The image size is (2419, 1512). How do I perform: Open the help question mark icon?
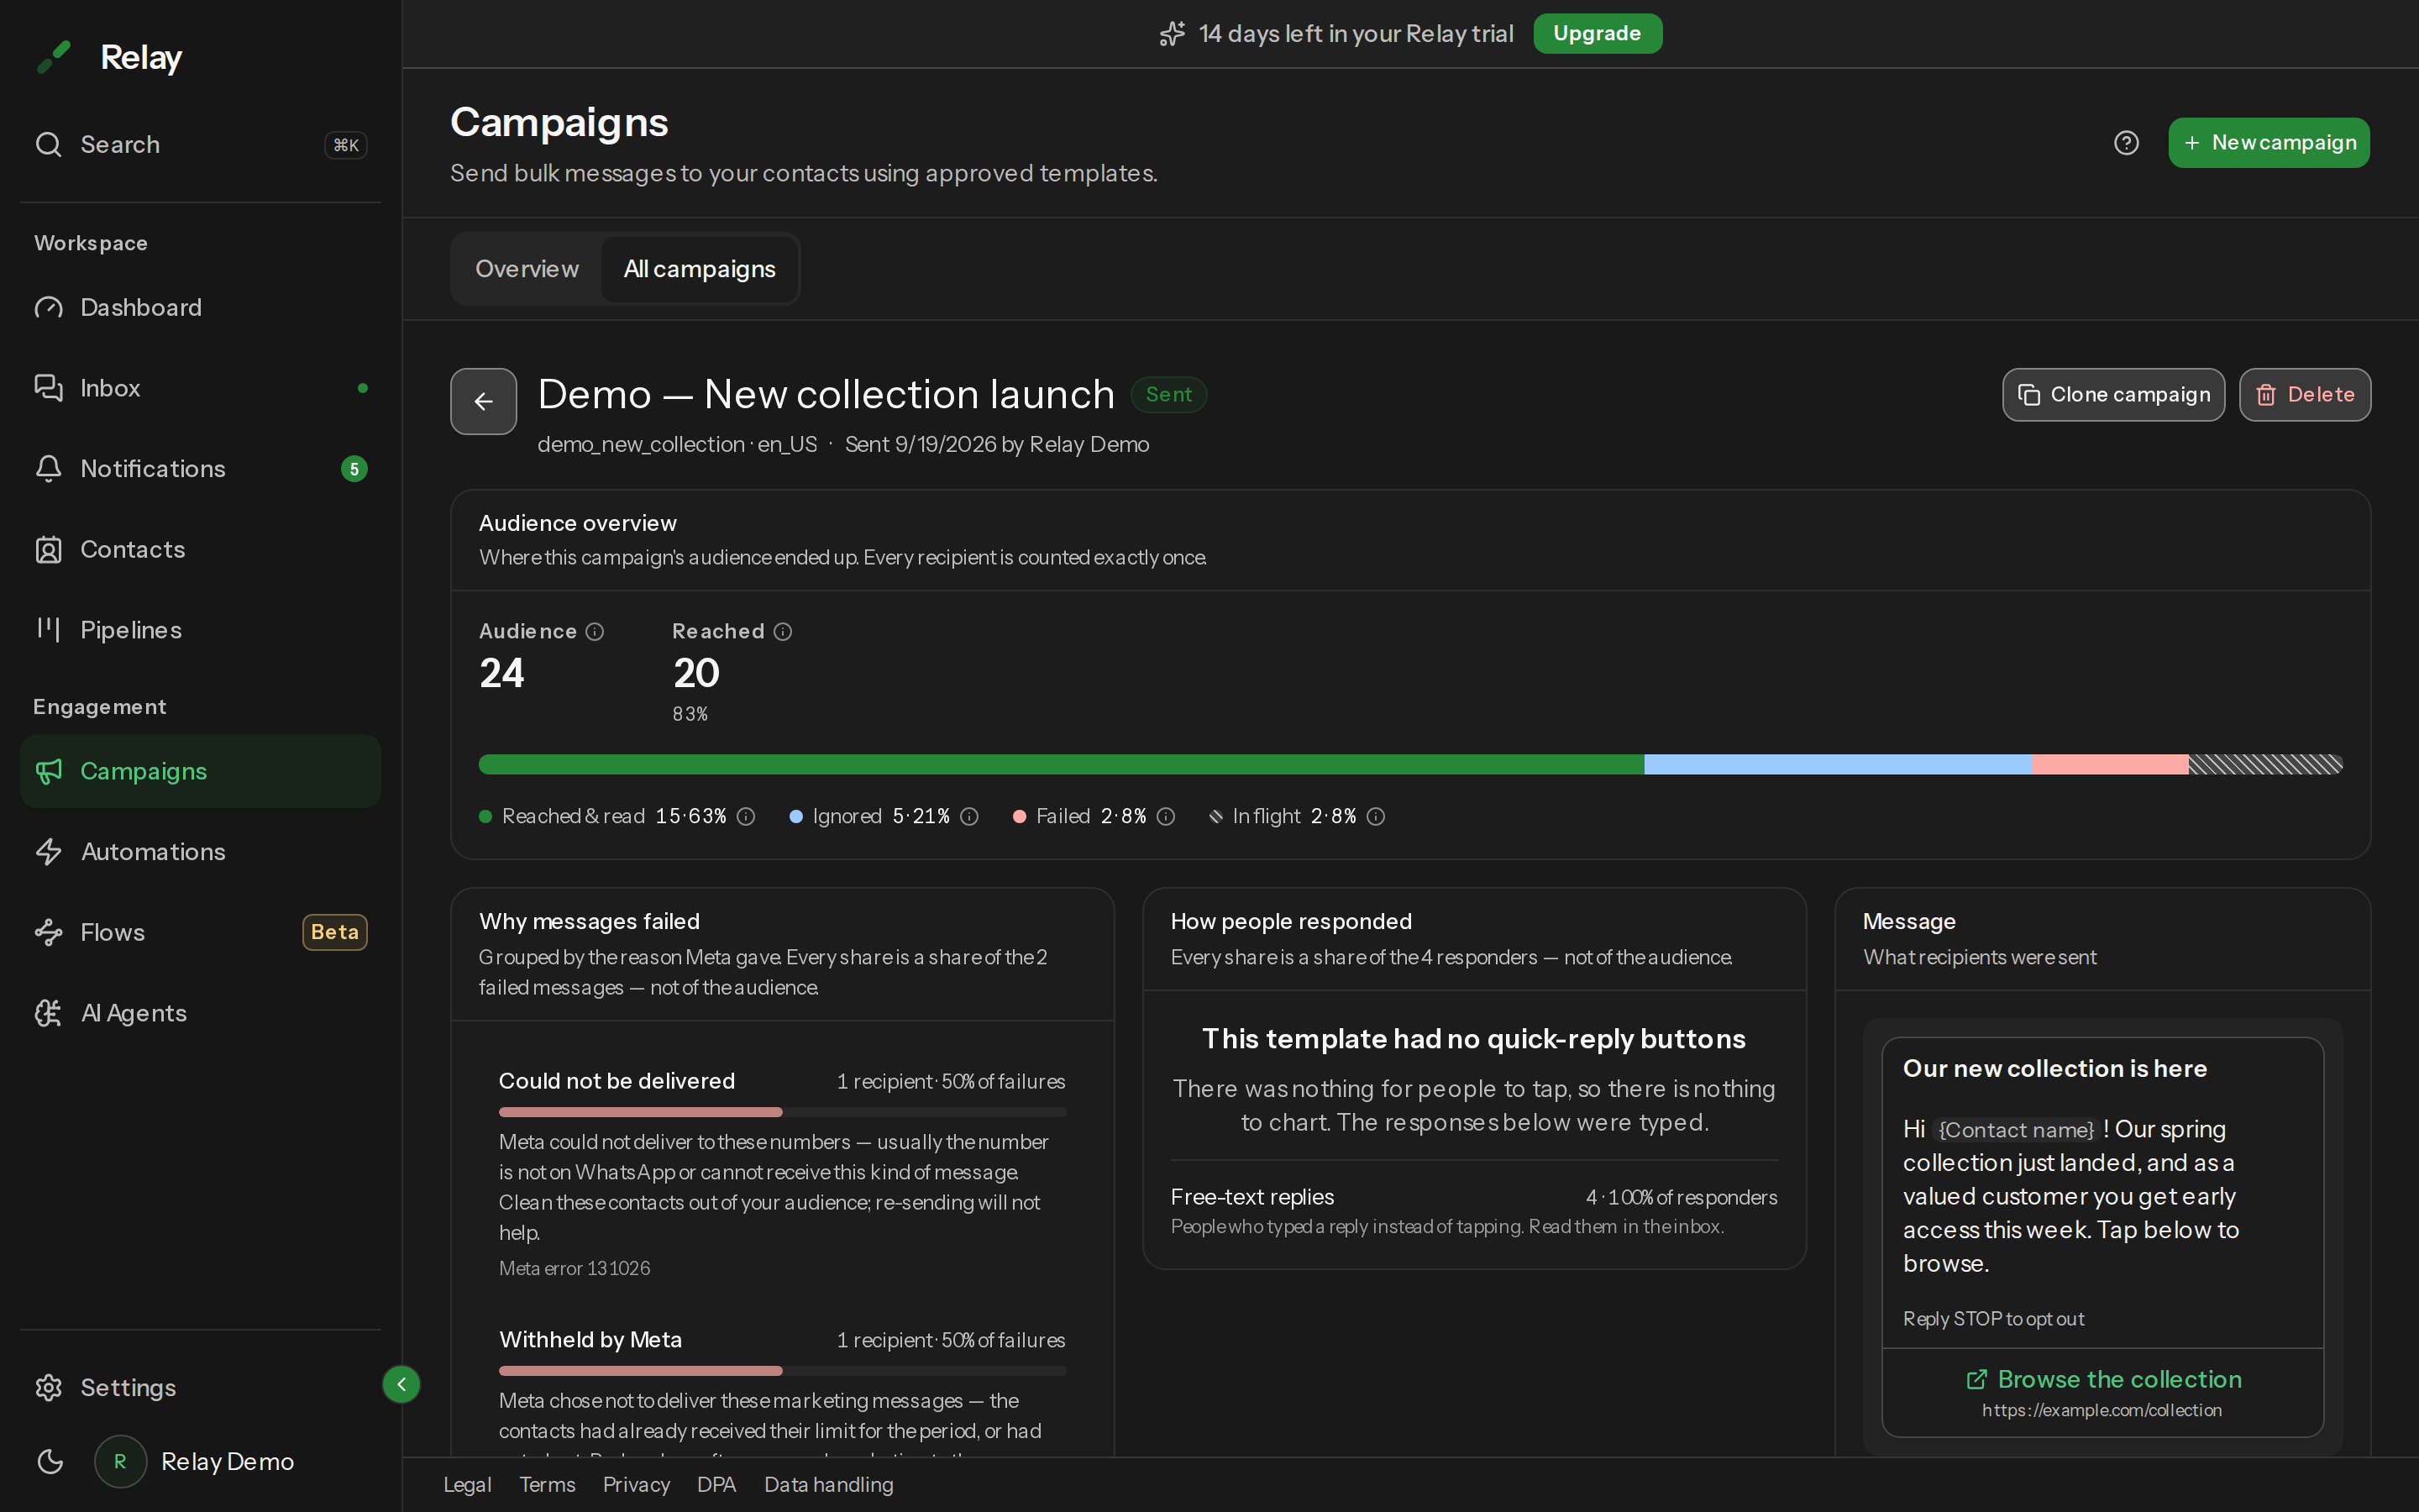coord(2126,143)
